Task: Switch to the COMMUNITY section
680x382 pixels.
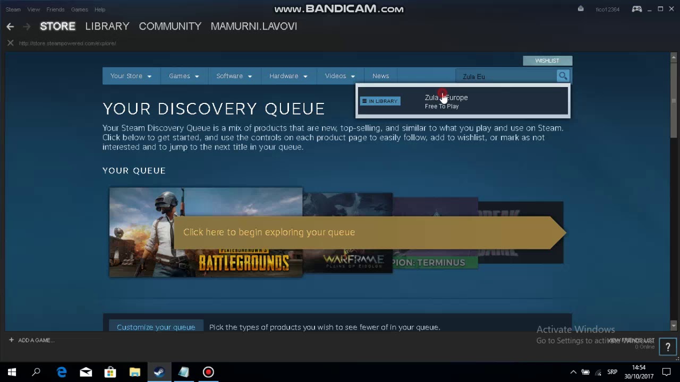Action: tap(170, 26)
